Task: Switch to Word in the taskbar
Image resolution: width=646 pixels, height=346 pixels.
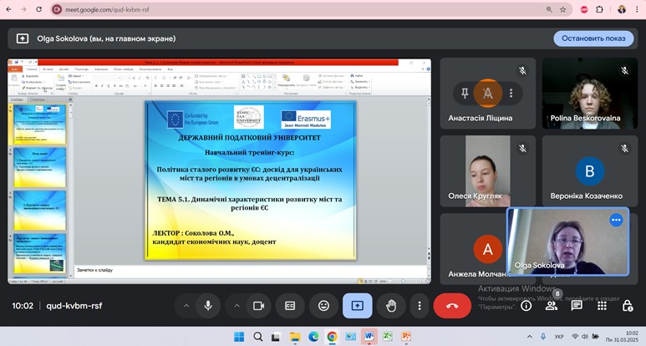Action: pyautogui.click(x=369, y=337)
